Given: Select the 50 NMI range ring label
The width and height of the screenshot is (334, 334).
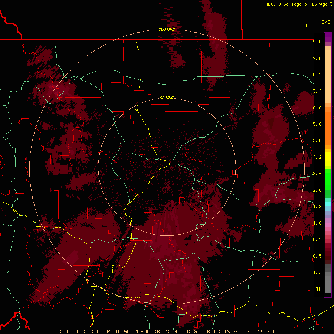Looking at the screenshot, I should [x=167, y=98].
